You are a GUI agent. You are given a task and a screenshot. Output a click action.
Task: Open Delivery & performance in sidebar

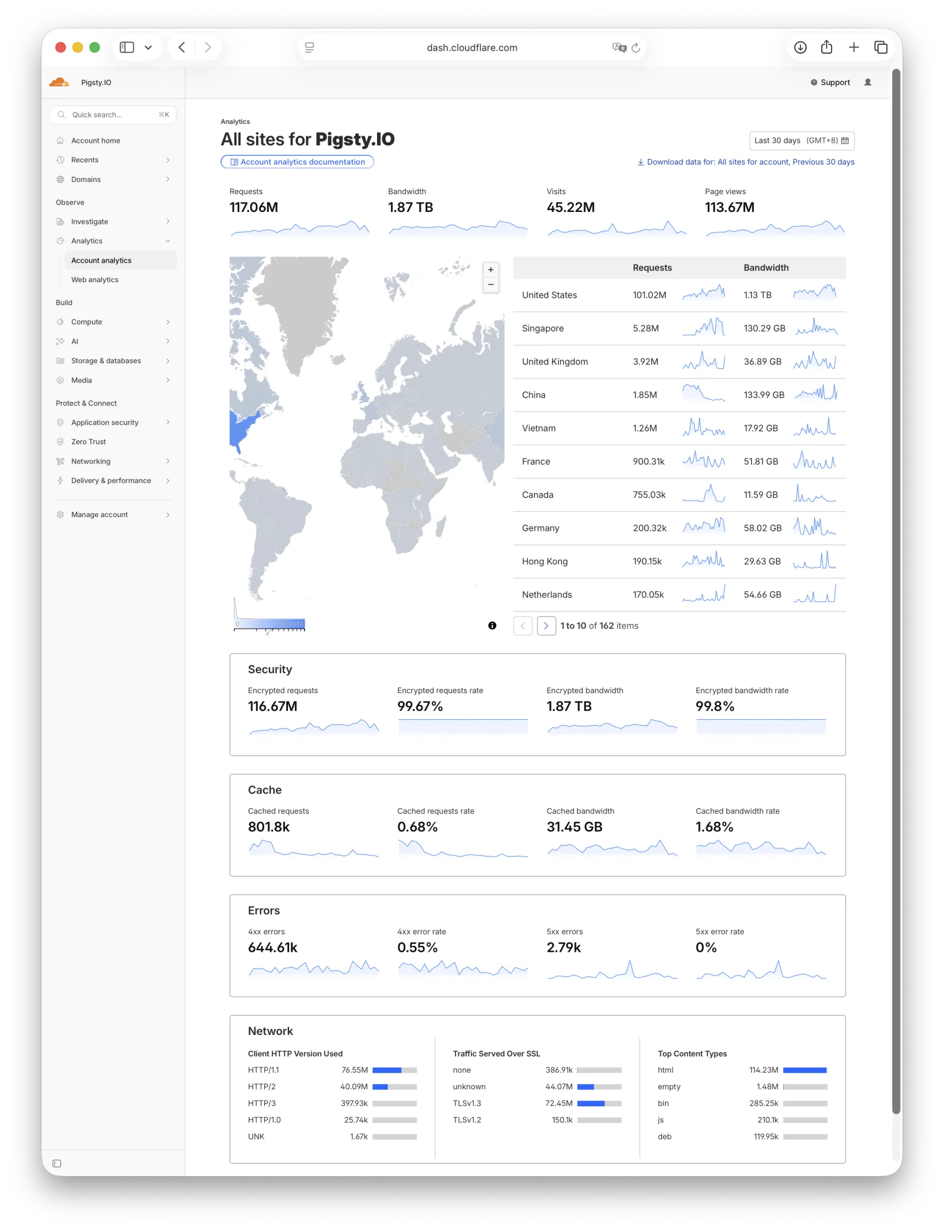[113, 481]
